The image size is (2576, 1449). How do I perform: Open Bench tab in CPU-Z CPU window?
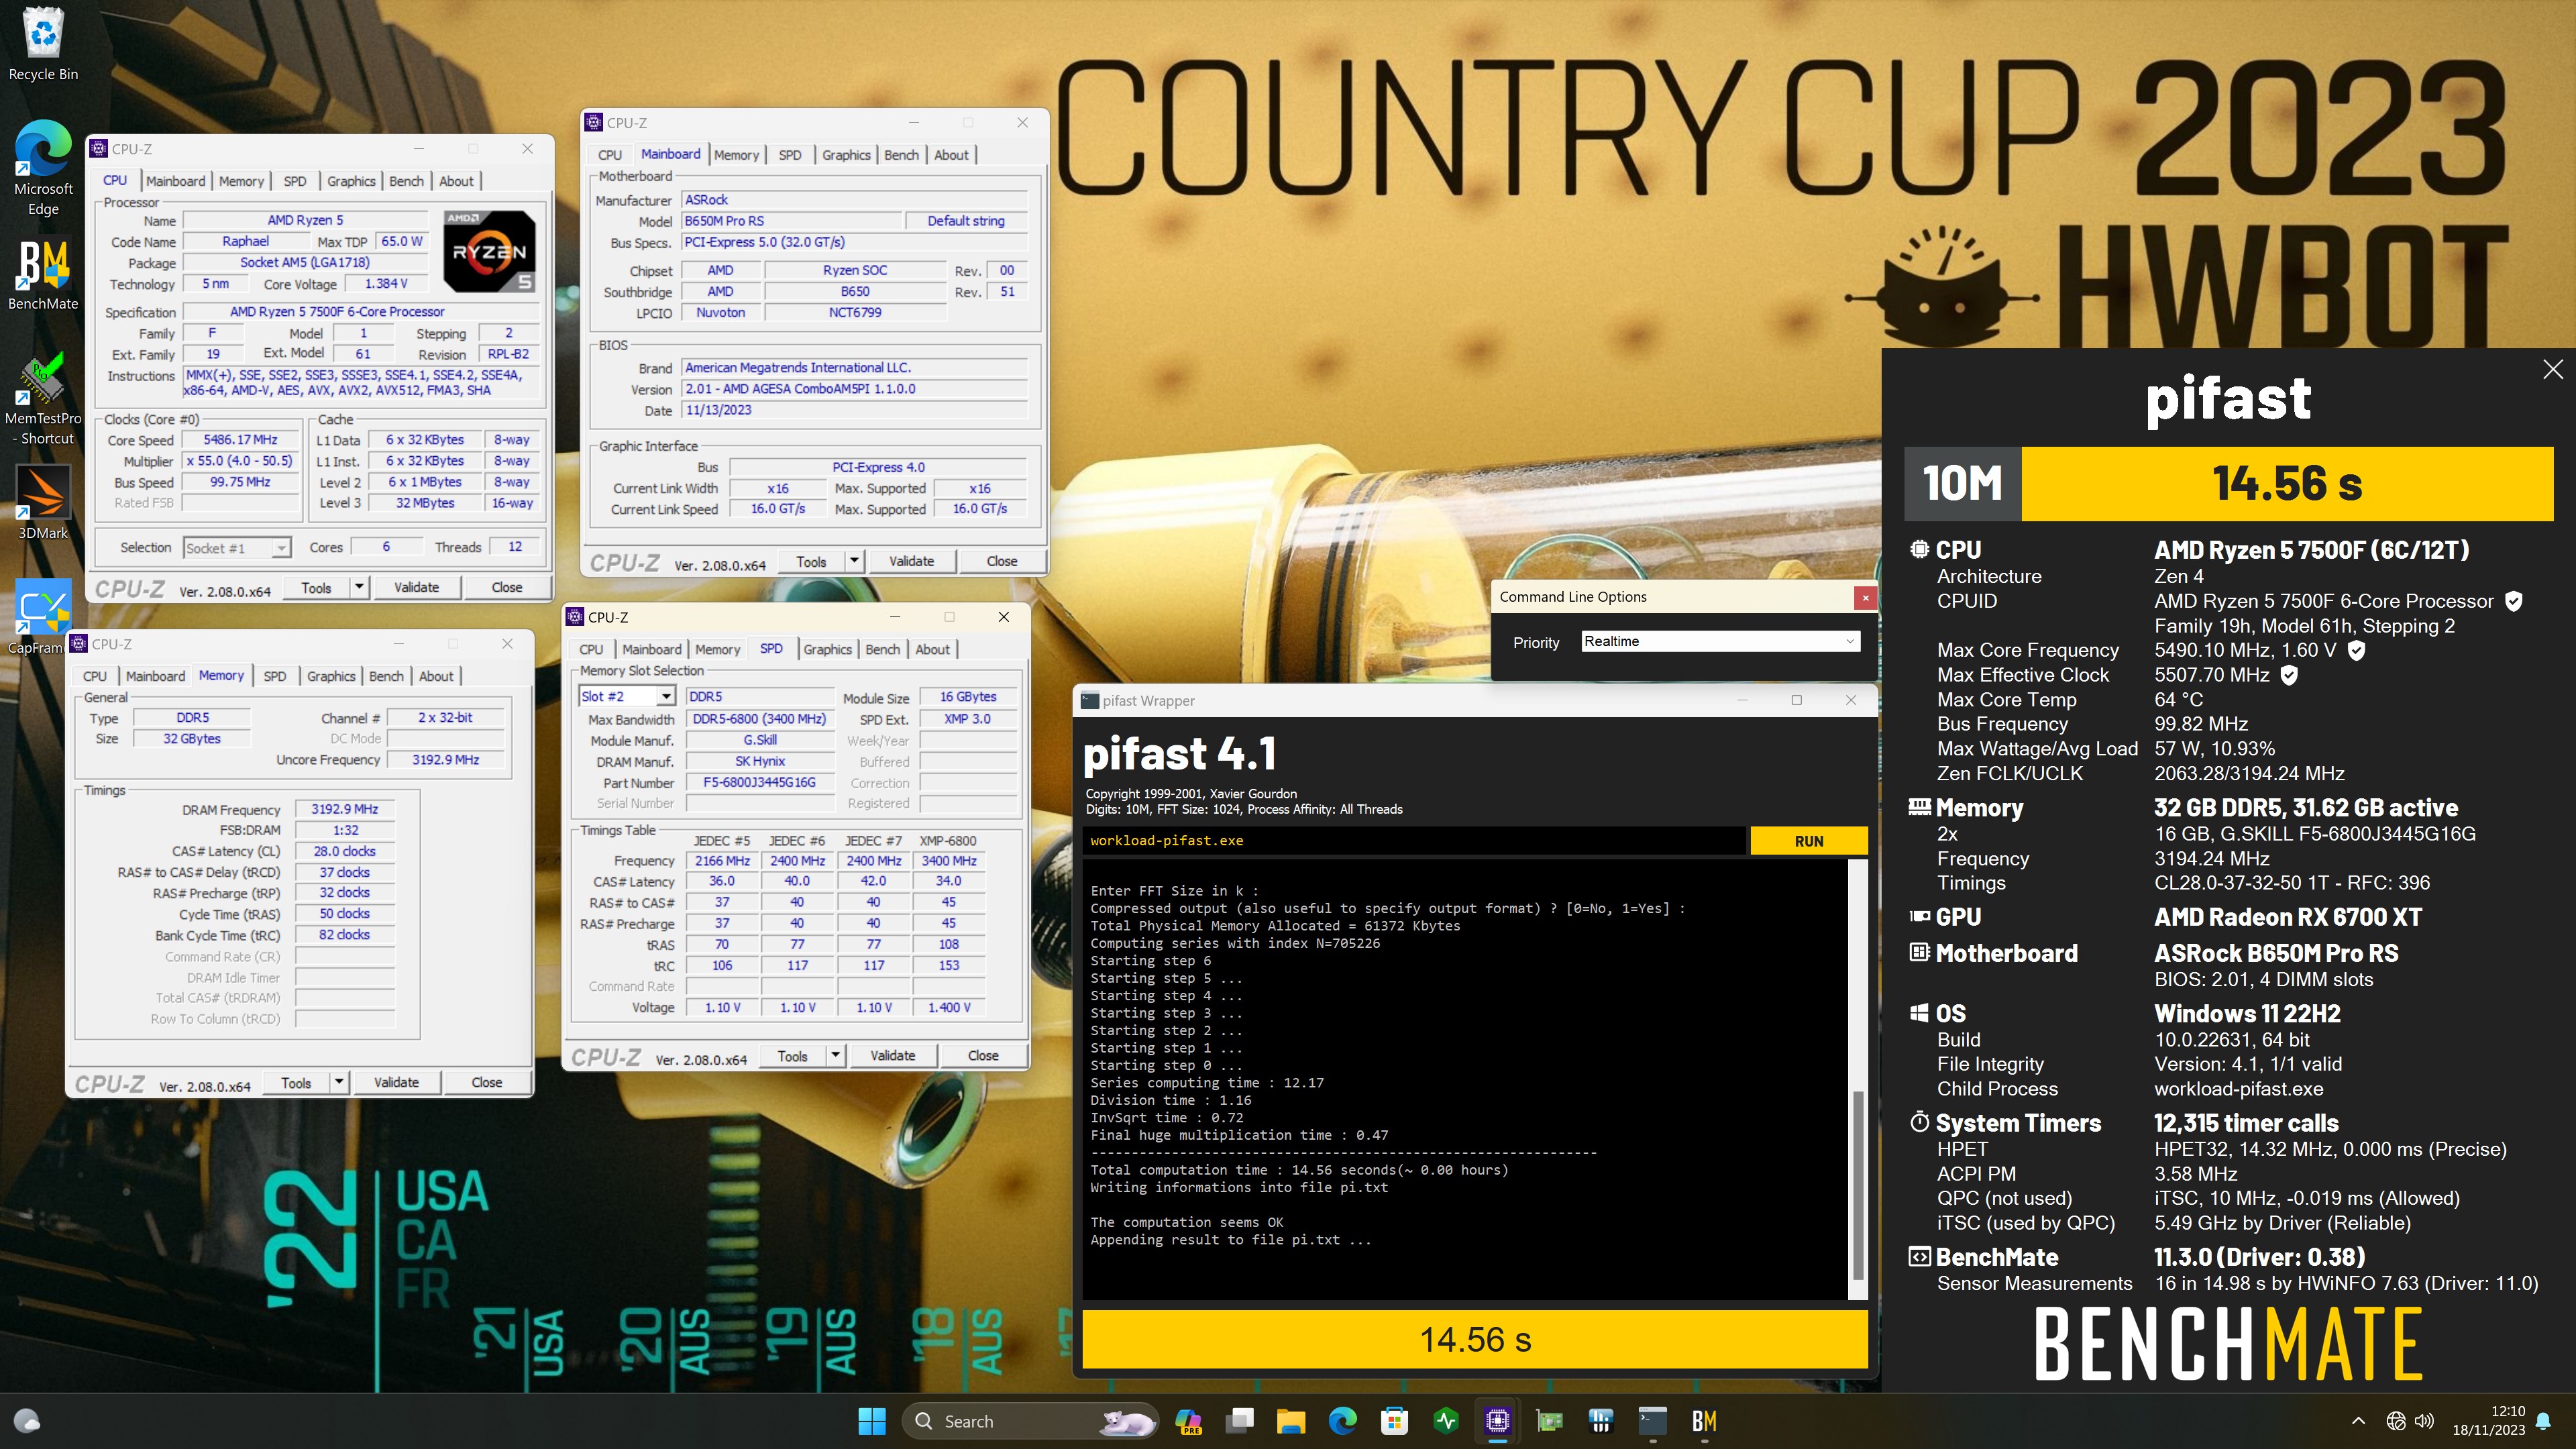pos(406,181)
